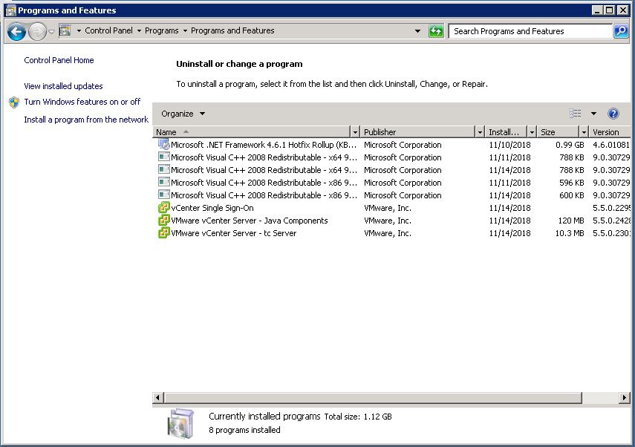Open the Publisher column filter dropdown
The width and height of the screenshot is (635, 447).
[479, 132]
